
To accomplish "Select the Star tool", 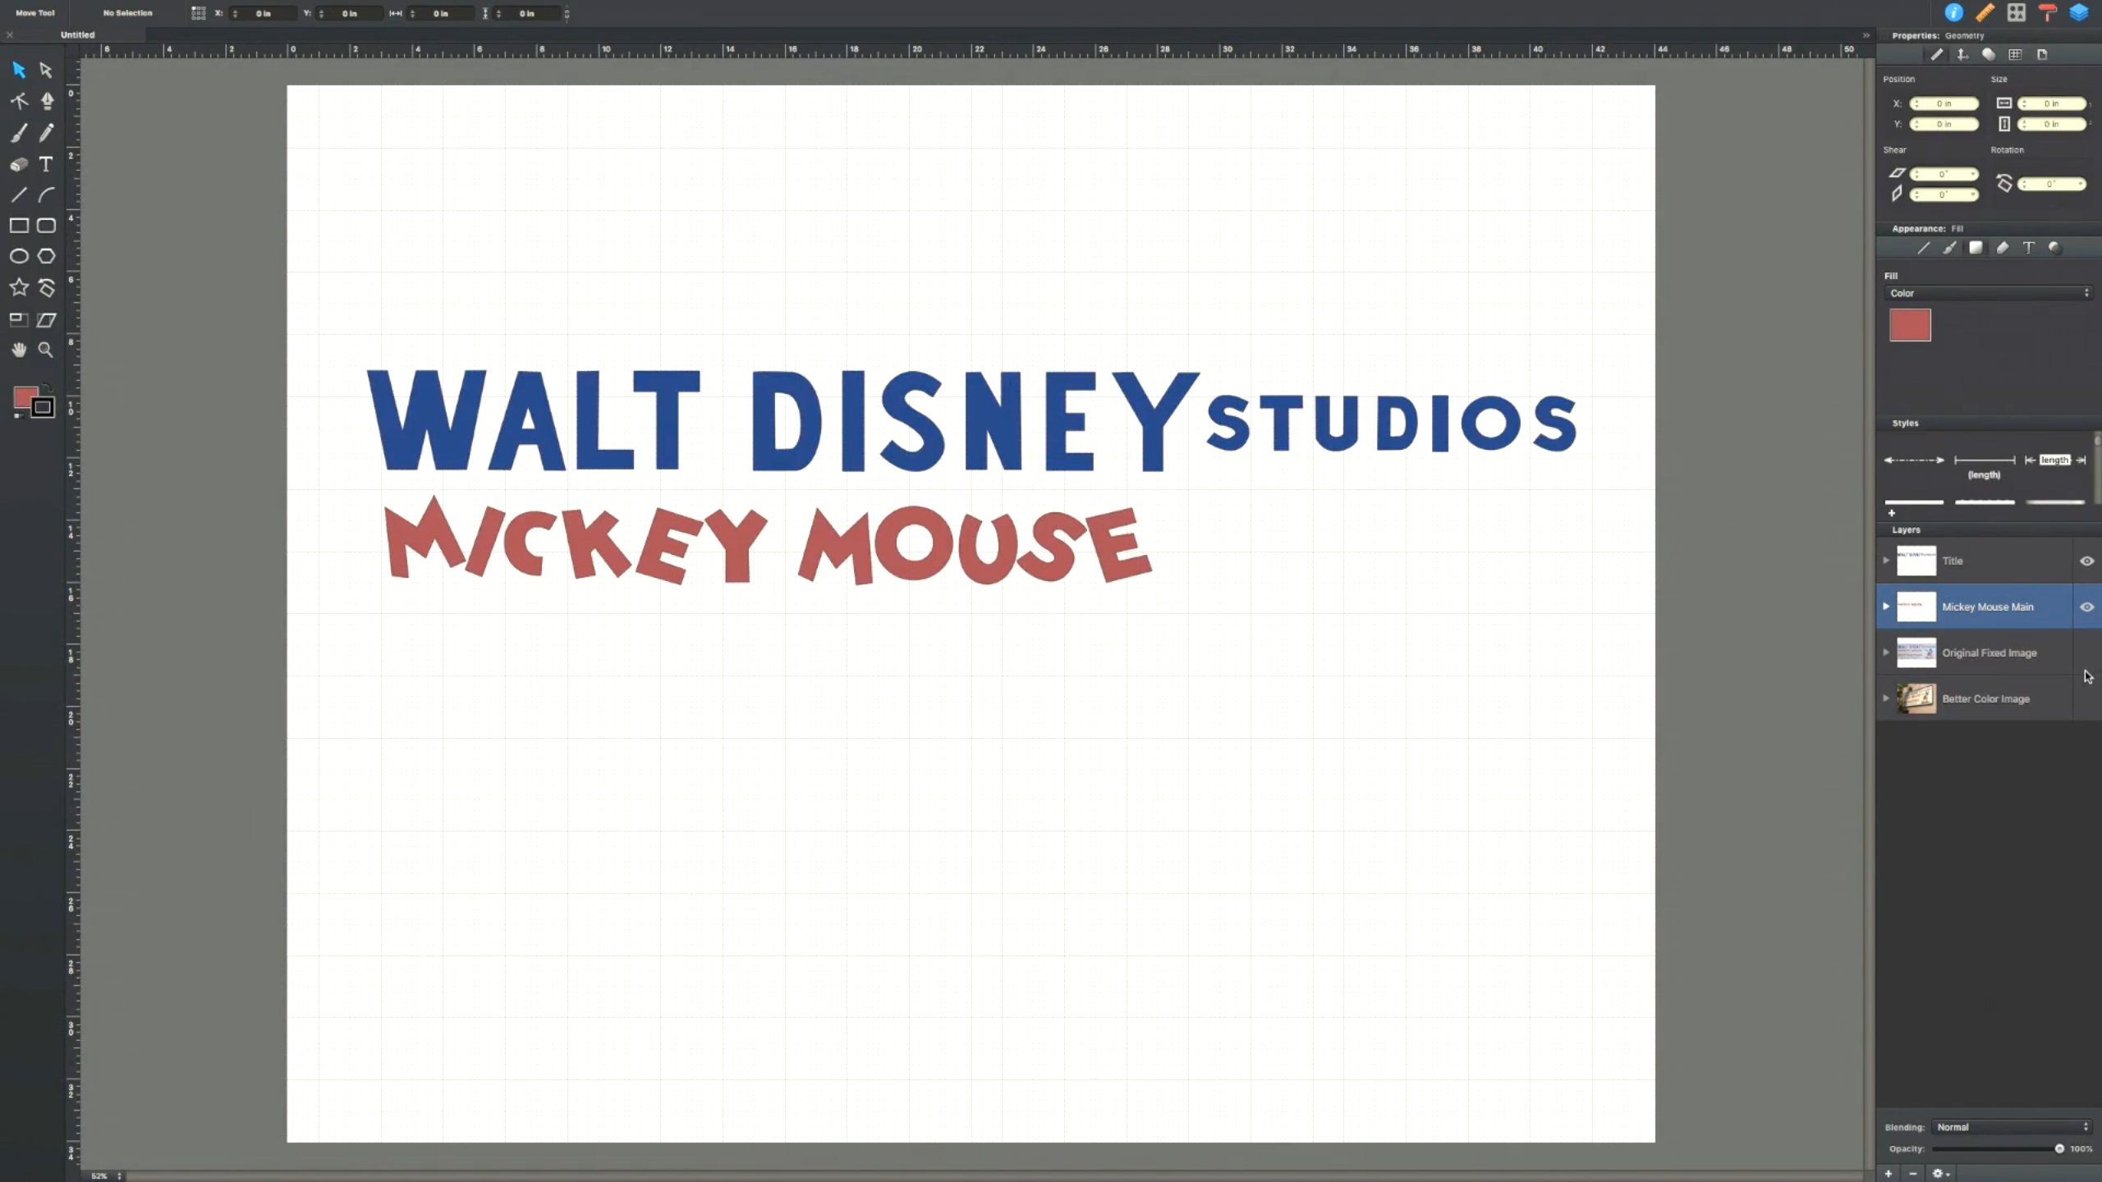I will tap(19, 287).
